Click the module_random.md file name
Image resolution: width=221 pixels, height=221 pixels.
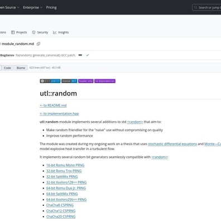click(18, 44)
